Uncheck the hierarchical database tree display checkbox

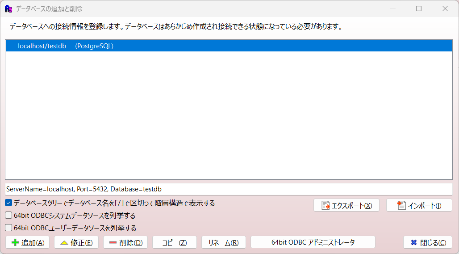point(8,203)
